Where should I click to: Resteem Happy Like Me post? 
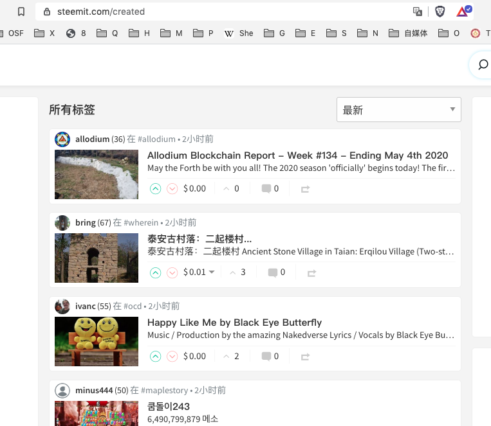pyautogui.click(x=305, y=357)
